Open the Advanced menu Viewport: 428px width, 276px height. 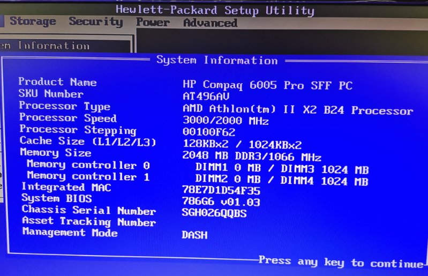(x=210, y=23)
